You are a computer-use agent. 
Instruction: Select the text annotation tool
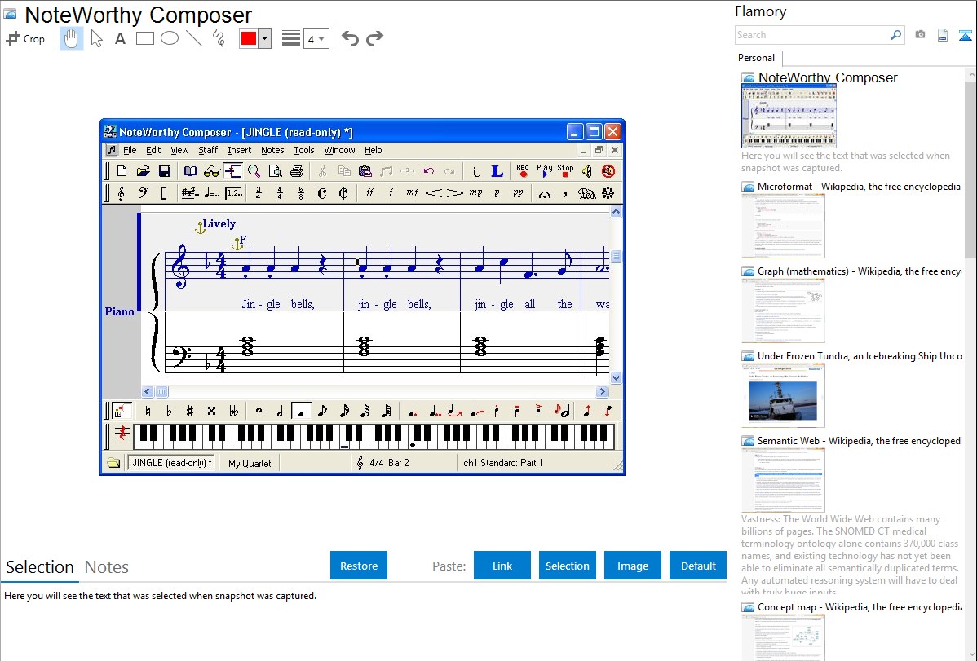tap(120, 38)
